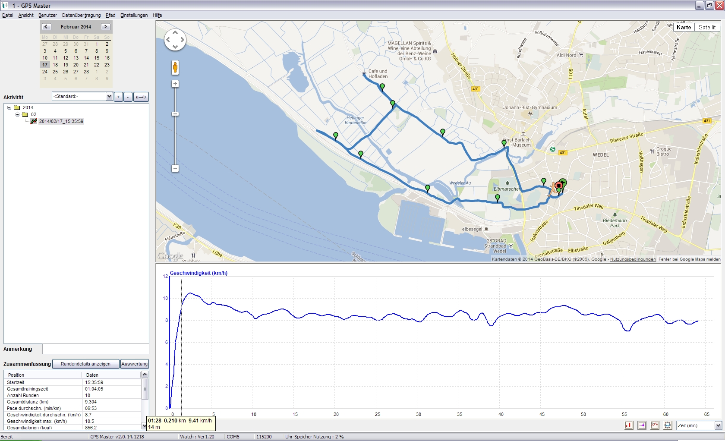This screenshot has height=441, width=725.
Task: Open the Standard activity dropdown
Action: pos(109,97)
